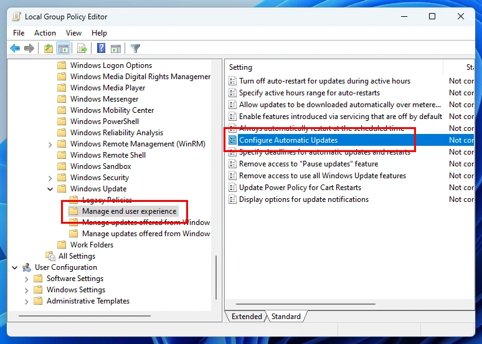
Task: Click the Back arrow toolbar icon
Action: (15, 49)
